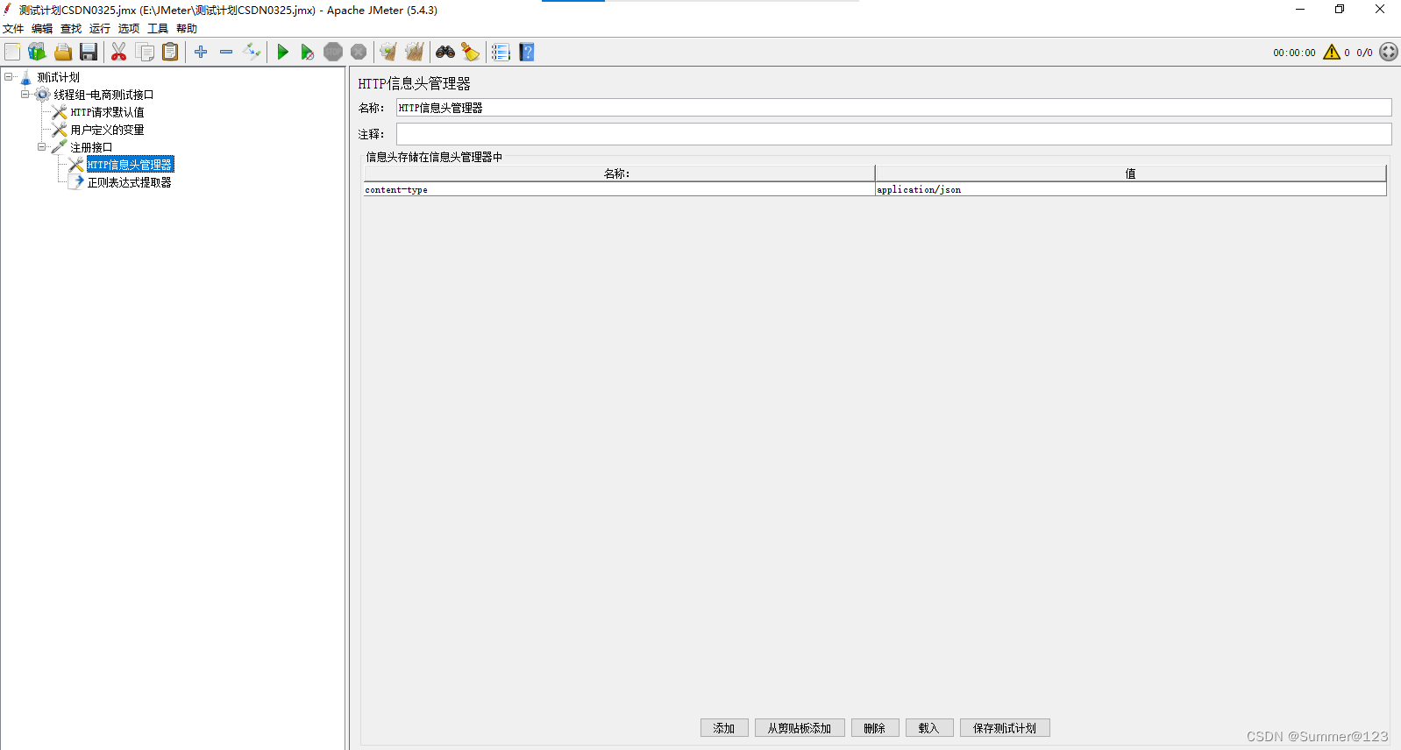The height and width of the screenshot is (750, 1401).
Task: Click the 00:00:00 elapsed time display
Action: tap(1294, 53)
